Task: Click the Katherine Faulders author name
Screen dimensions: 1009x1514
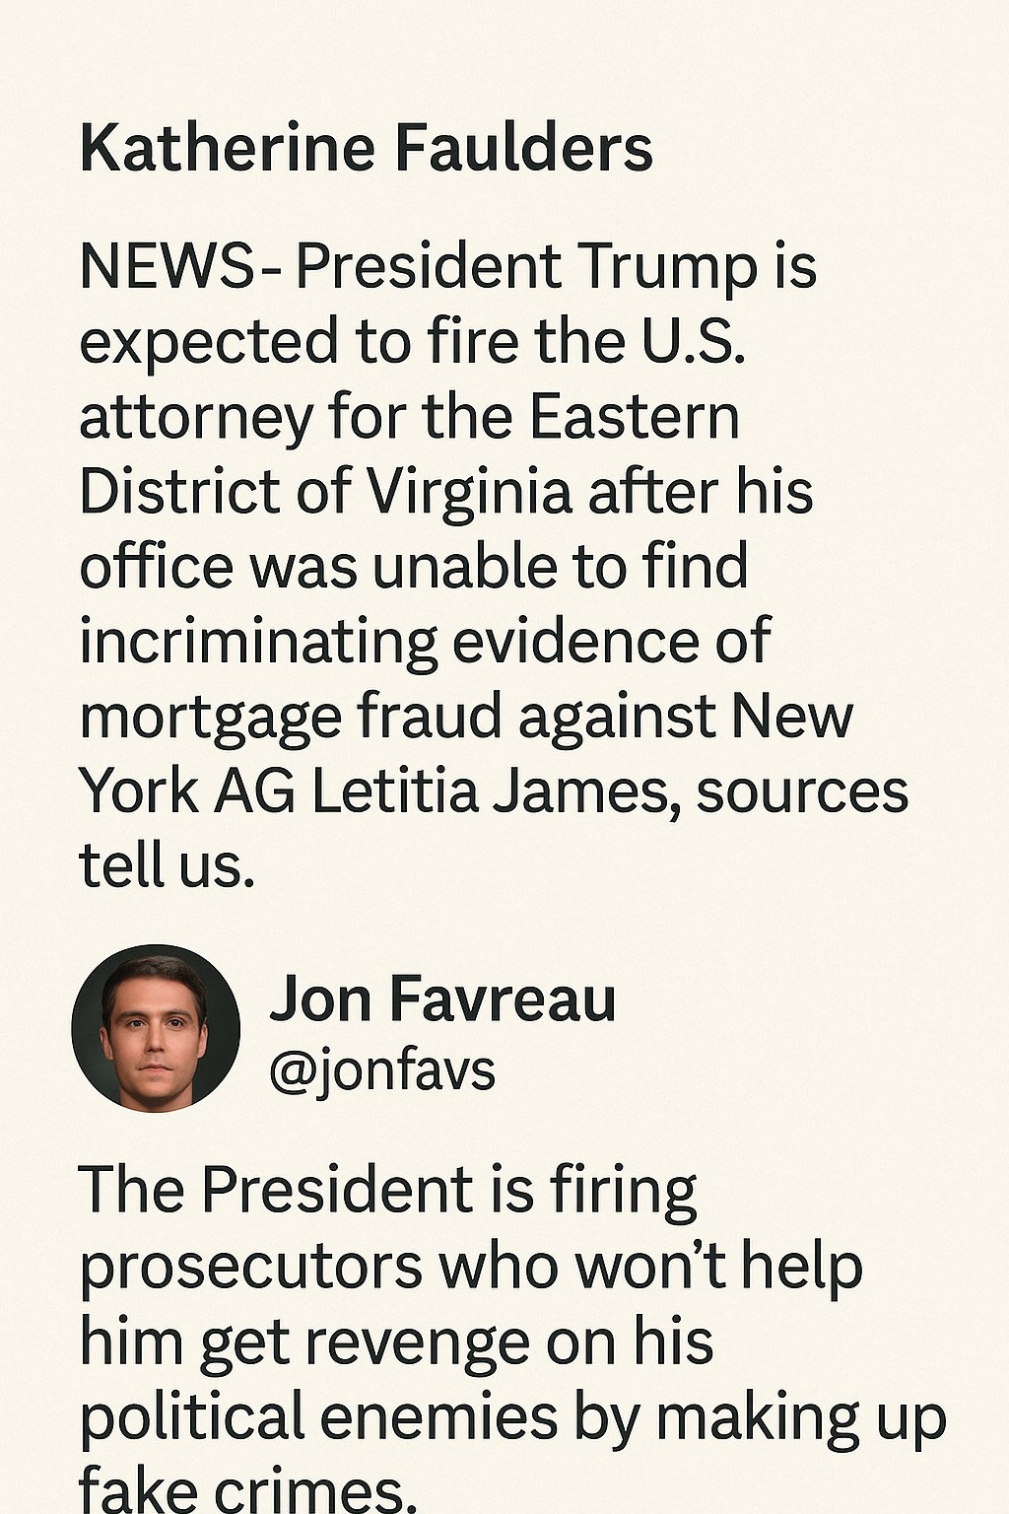Action: point(366,148)
